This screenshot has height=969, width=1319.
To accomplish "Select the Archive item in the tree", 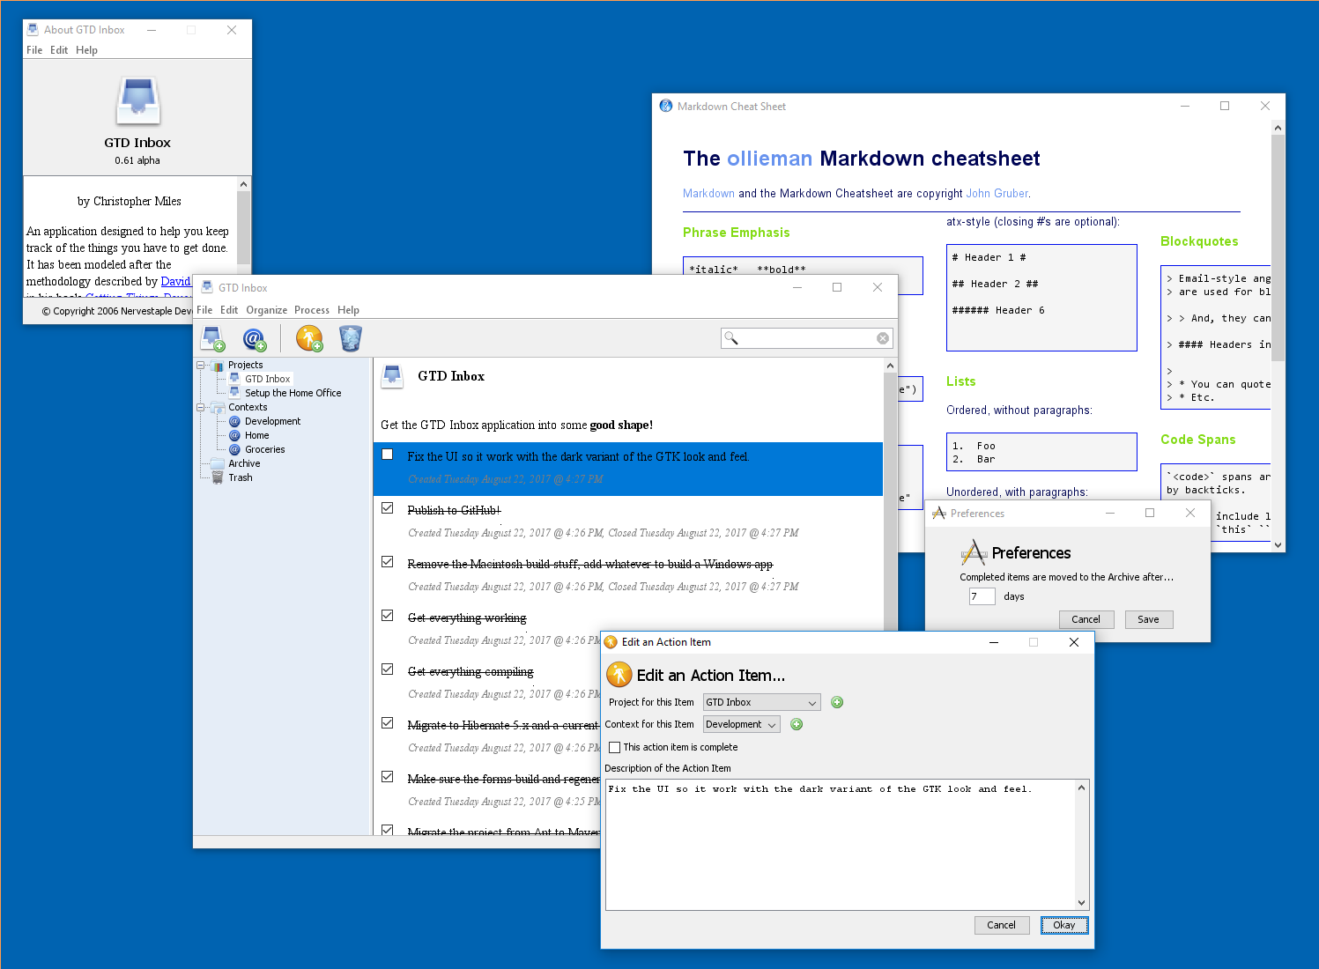I will (244, 463).
